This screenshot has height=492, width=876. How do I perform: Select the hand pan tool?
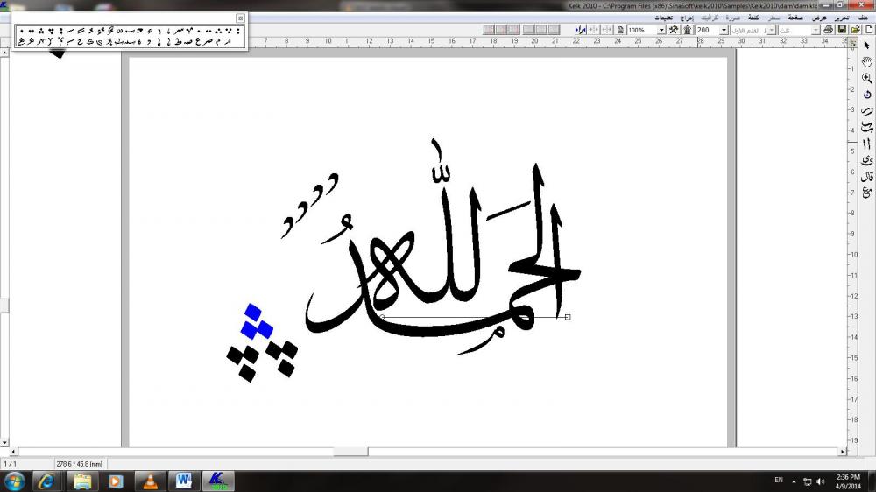pyautogui.click(x=867, y=61)
